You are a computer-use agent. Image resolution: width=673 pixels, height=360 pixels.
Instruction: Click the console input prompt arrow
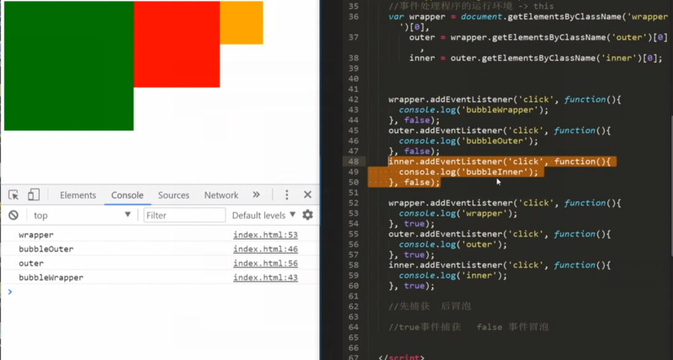click(10, 292)
